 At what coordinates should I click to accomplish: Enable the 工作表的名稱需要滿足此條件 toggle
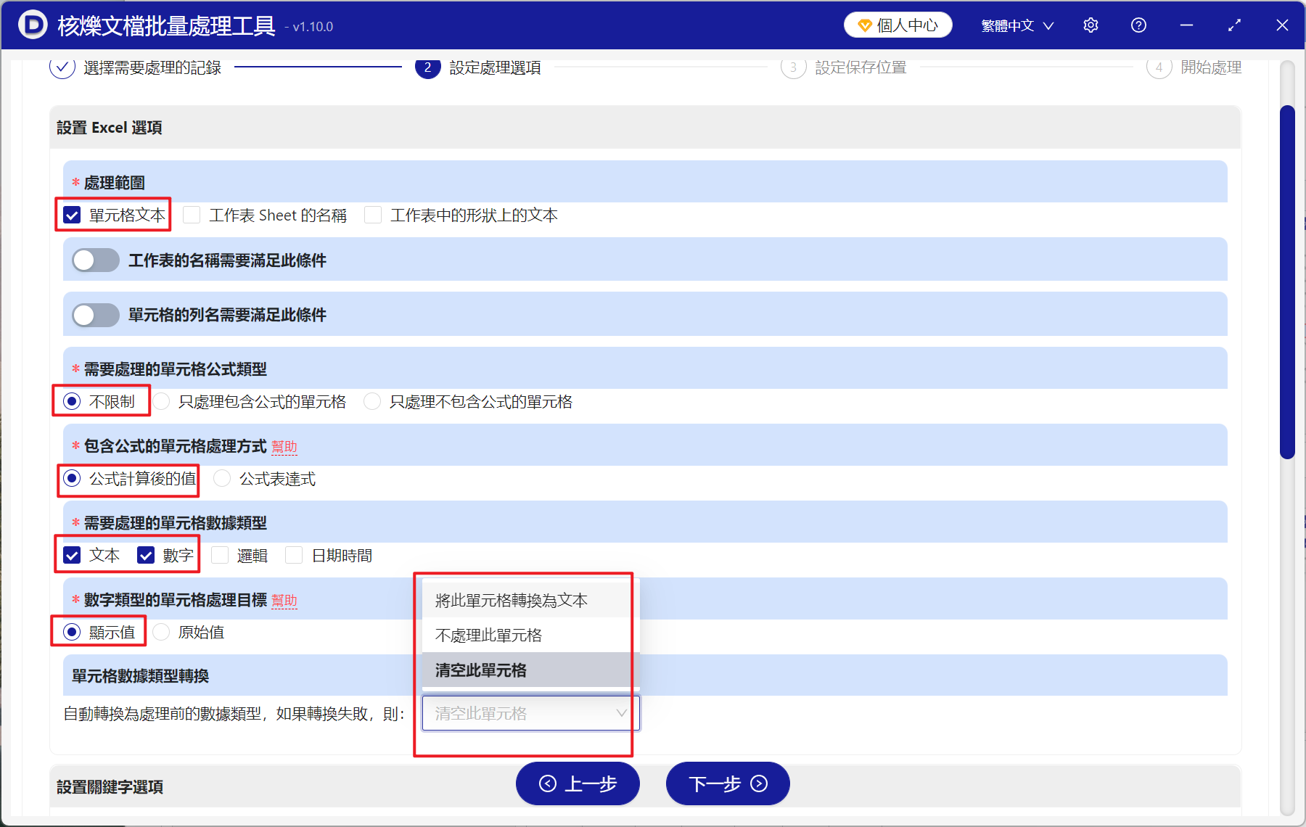pos(95,260)
